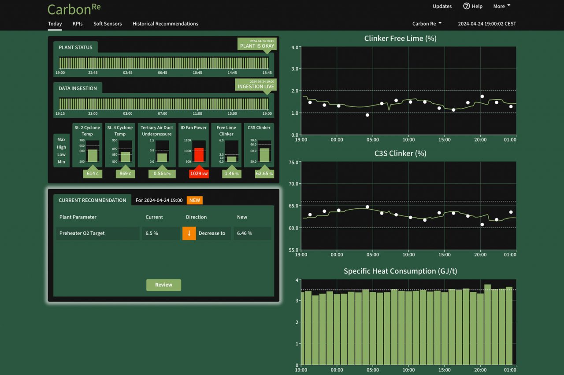Click the Tertiary Air Duct Underpressure gauge

click(x=157, y=145)
